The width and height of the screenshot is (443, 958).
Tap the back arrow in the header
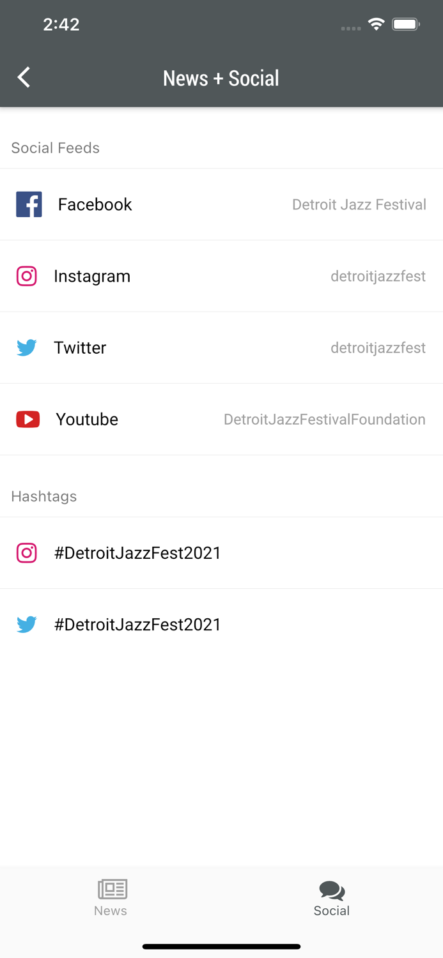tap(23, 77)
